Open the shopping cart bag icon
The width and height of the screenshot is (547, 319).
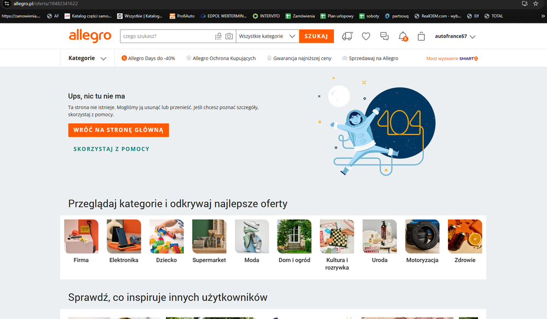coord(422,36)
